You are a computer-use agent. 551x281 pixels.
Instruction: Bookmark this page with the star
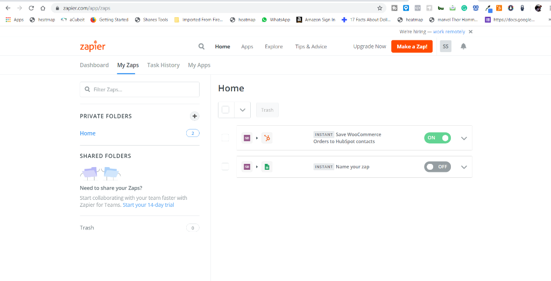pos(379,8)
